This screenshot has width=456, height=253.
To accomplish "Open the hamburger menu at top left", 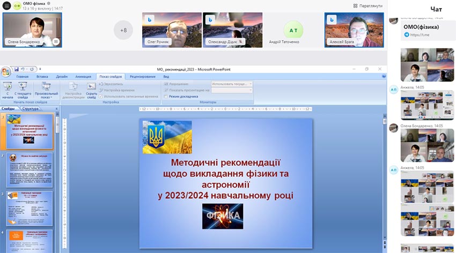I will coord(7,6).
